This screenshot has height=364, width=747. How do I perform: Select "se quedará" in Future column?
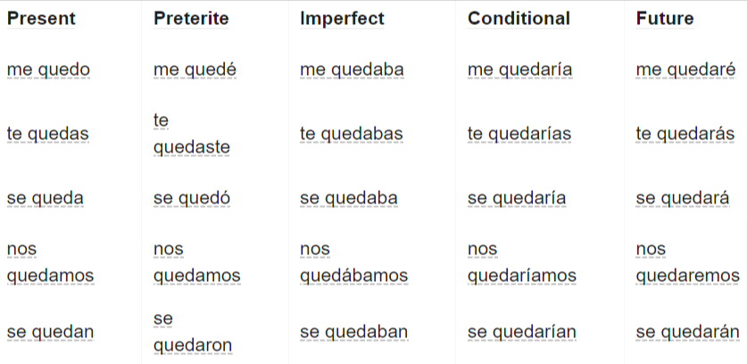coord(683,198)
